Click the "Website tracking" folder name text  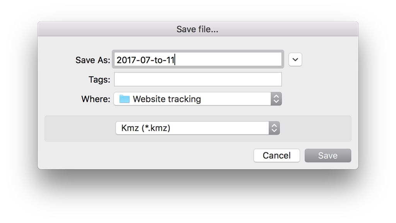click(x=167, y=99)
